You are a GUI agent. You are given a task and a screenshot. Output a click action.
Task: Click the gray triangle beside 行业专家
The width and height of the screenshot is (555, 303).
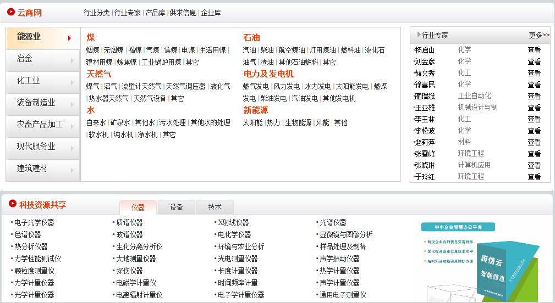[x=419, y=35]
